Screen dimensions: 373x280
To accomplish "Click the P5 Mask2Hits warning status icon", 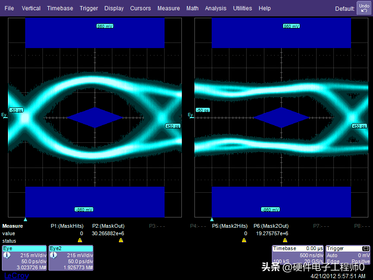I will (244, 240).
